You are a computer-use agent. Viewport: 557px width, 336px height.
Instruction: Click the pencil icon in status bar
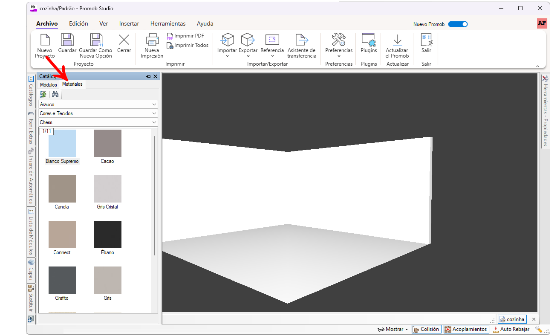point(539,329)
